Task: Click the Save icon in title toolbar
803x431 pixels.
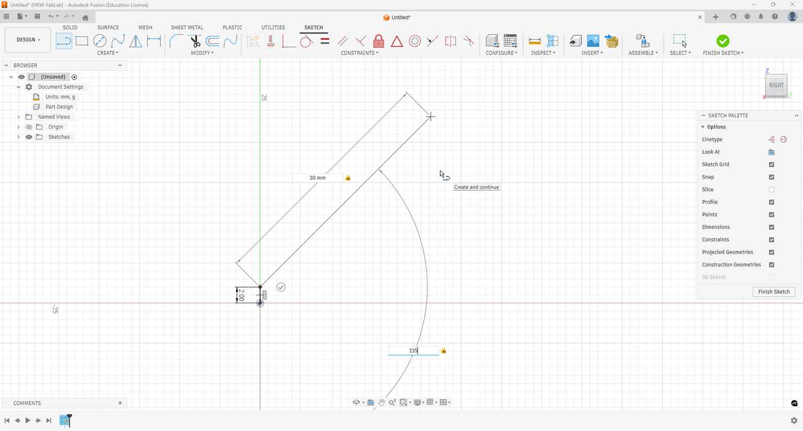Action: tap(37, 17)
